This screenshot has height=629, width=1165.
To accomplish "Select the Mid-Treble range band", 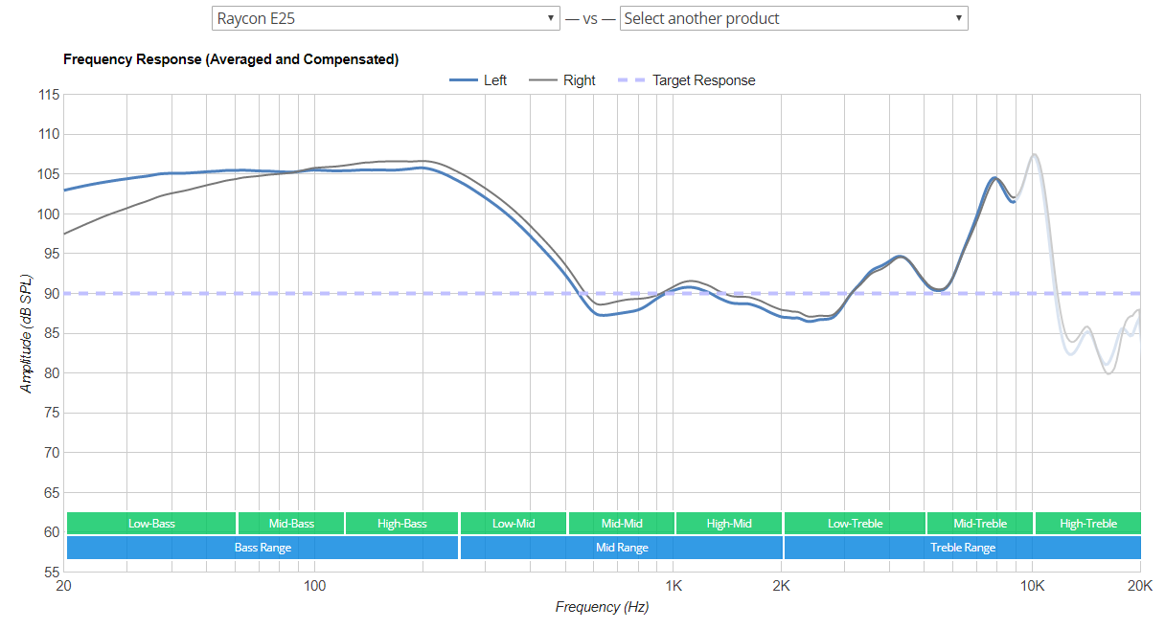I will (x=980, y=523).
